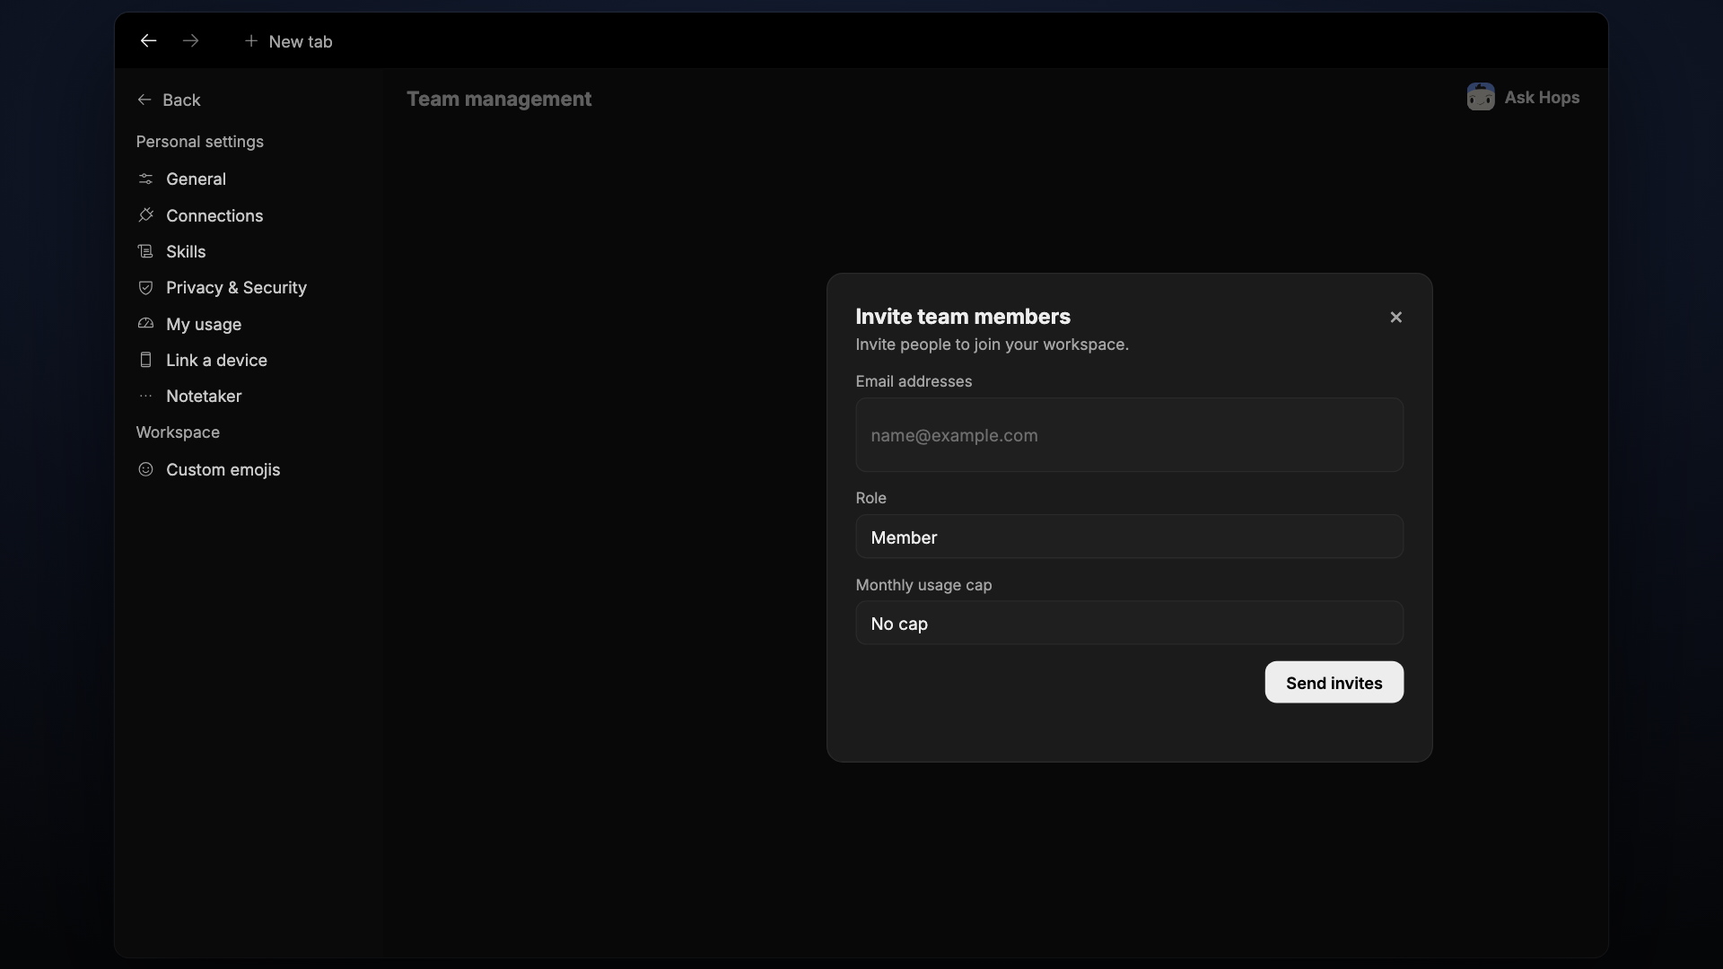1723x969 pixels.
Task: Open Custom emojis workspace page
Action: pos(223,469)
